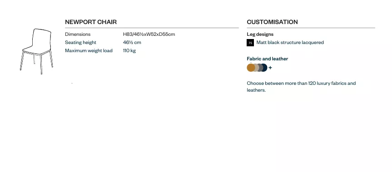Select the Maximum weight load label
This screenshot has width=392, height=172.
click(89, 51)
